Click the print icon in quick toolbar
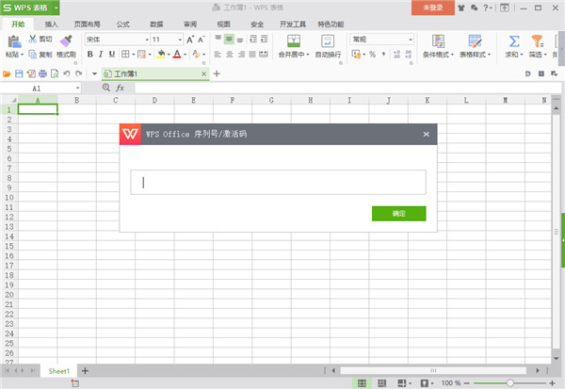This screenshot has height=389, width=565. [42, 73]
